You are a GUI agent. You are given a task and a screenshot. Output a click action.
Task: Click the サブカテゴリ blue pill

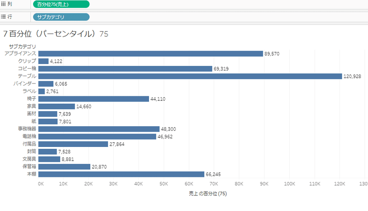[61, 17]
